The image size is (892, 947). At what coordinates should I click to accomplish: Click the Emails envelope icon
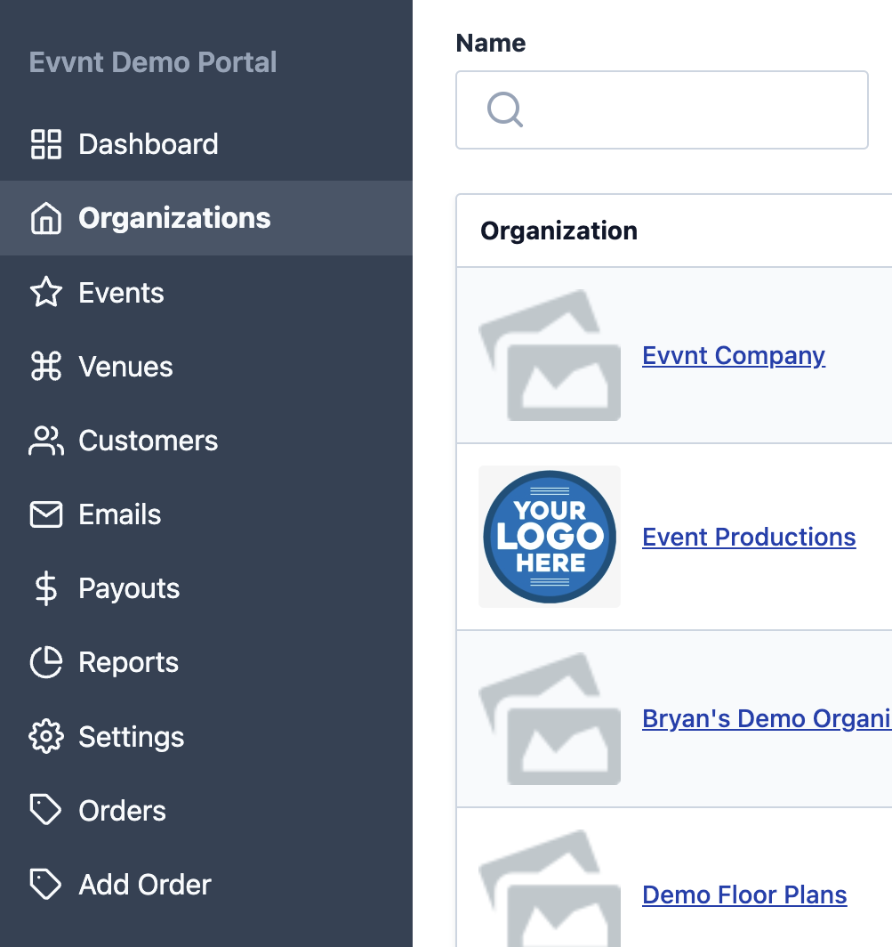click(x=46, y=514)
